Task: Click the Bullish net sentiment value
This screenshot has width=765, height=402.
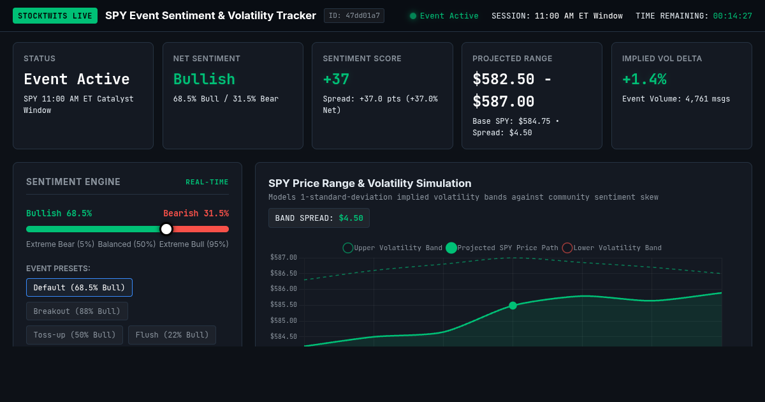Action: click(x=204, y=80)
